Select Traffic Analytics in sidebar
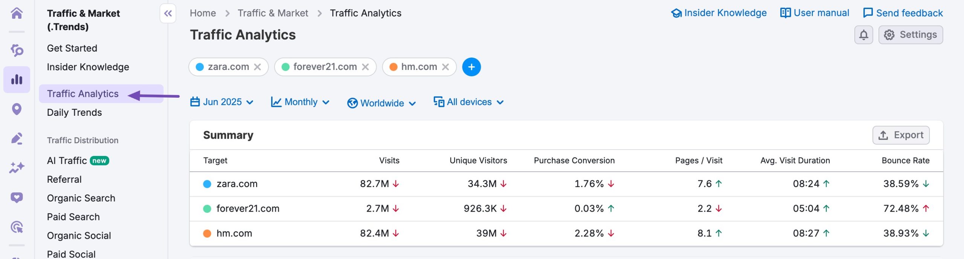 tap(101, 94)
